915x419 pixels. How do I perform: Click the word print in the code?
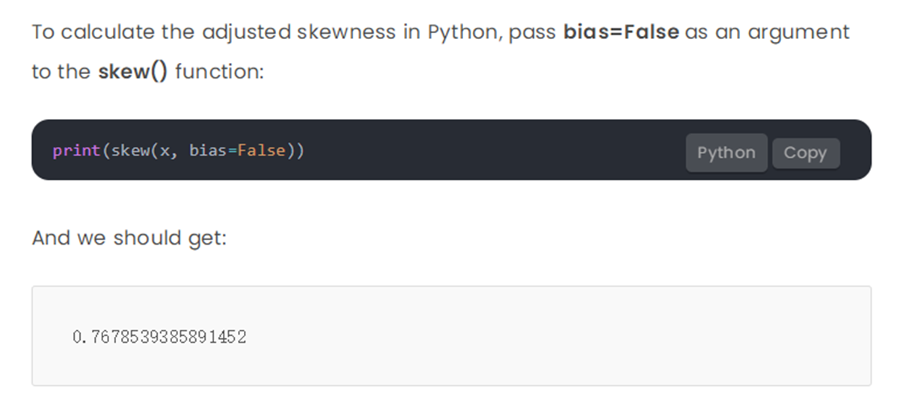(x=76, y=150)
